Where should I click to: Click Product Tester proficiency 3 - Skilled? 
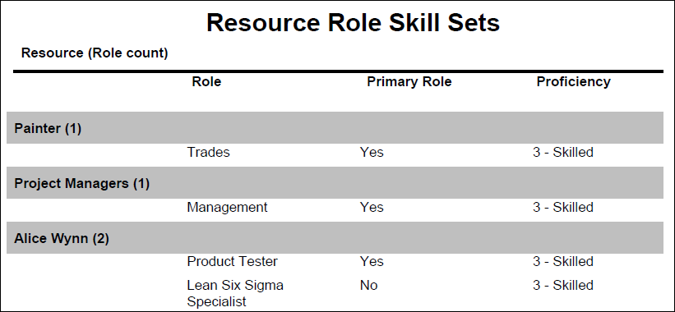pos(563,261)
